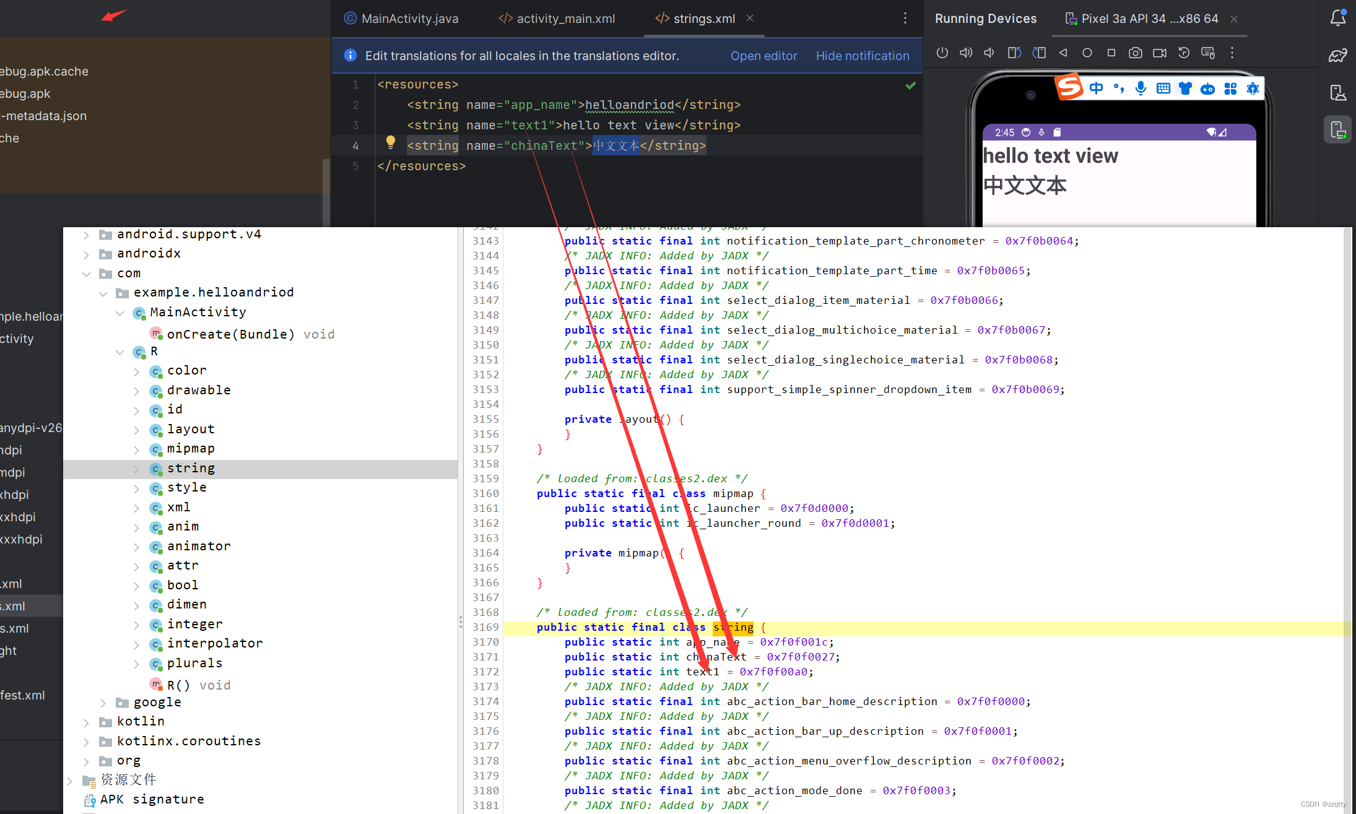
Task: Toggle Sogou Chinese/English input mode
Action: (x=1096, y=89)
